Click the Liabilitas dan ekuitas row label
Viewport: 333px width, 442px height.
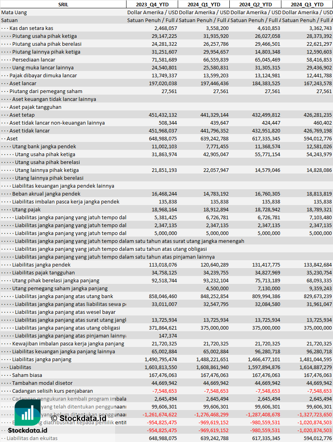(32, 438)
